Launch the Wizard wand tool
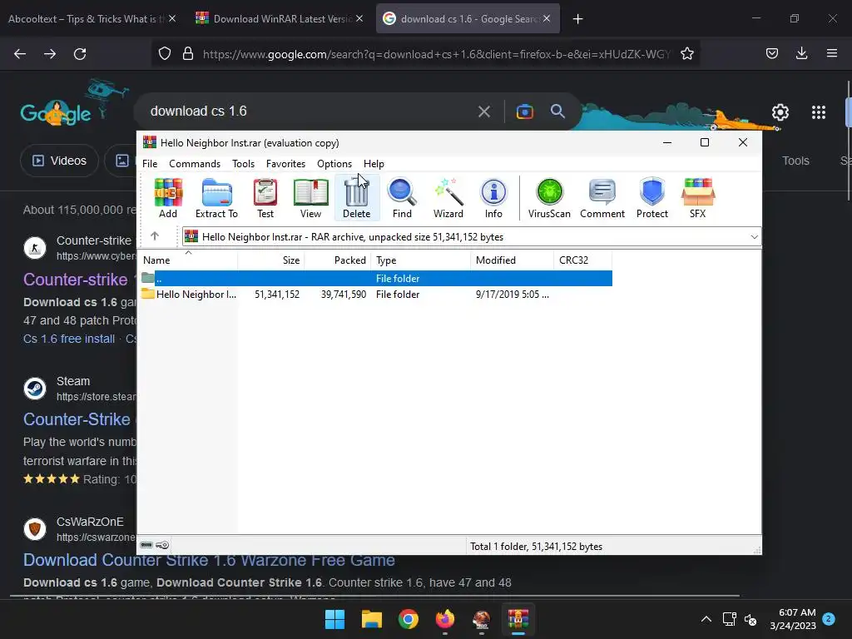The width and height of the screenshot is (852, 639). pyautogui.click(x=448, y=198)
